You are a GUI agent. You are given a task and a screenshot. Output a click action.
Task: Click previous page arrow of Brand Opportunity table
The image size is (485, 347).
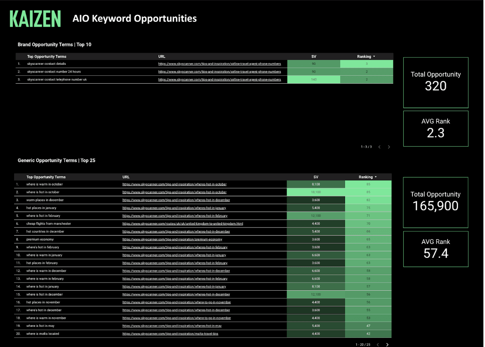(x=379, y=147)
